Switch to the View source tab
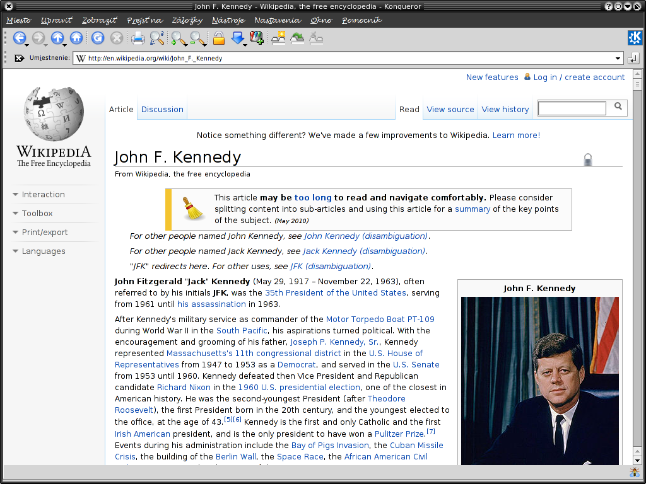This screenshot has height=484, width=646. coord(450,110)
